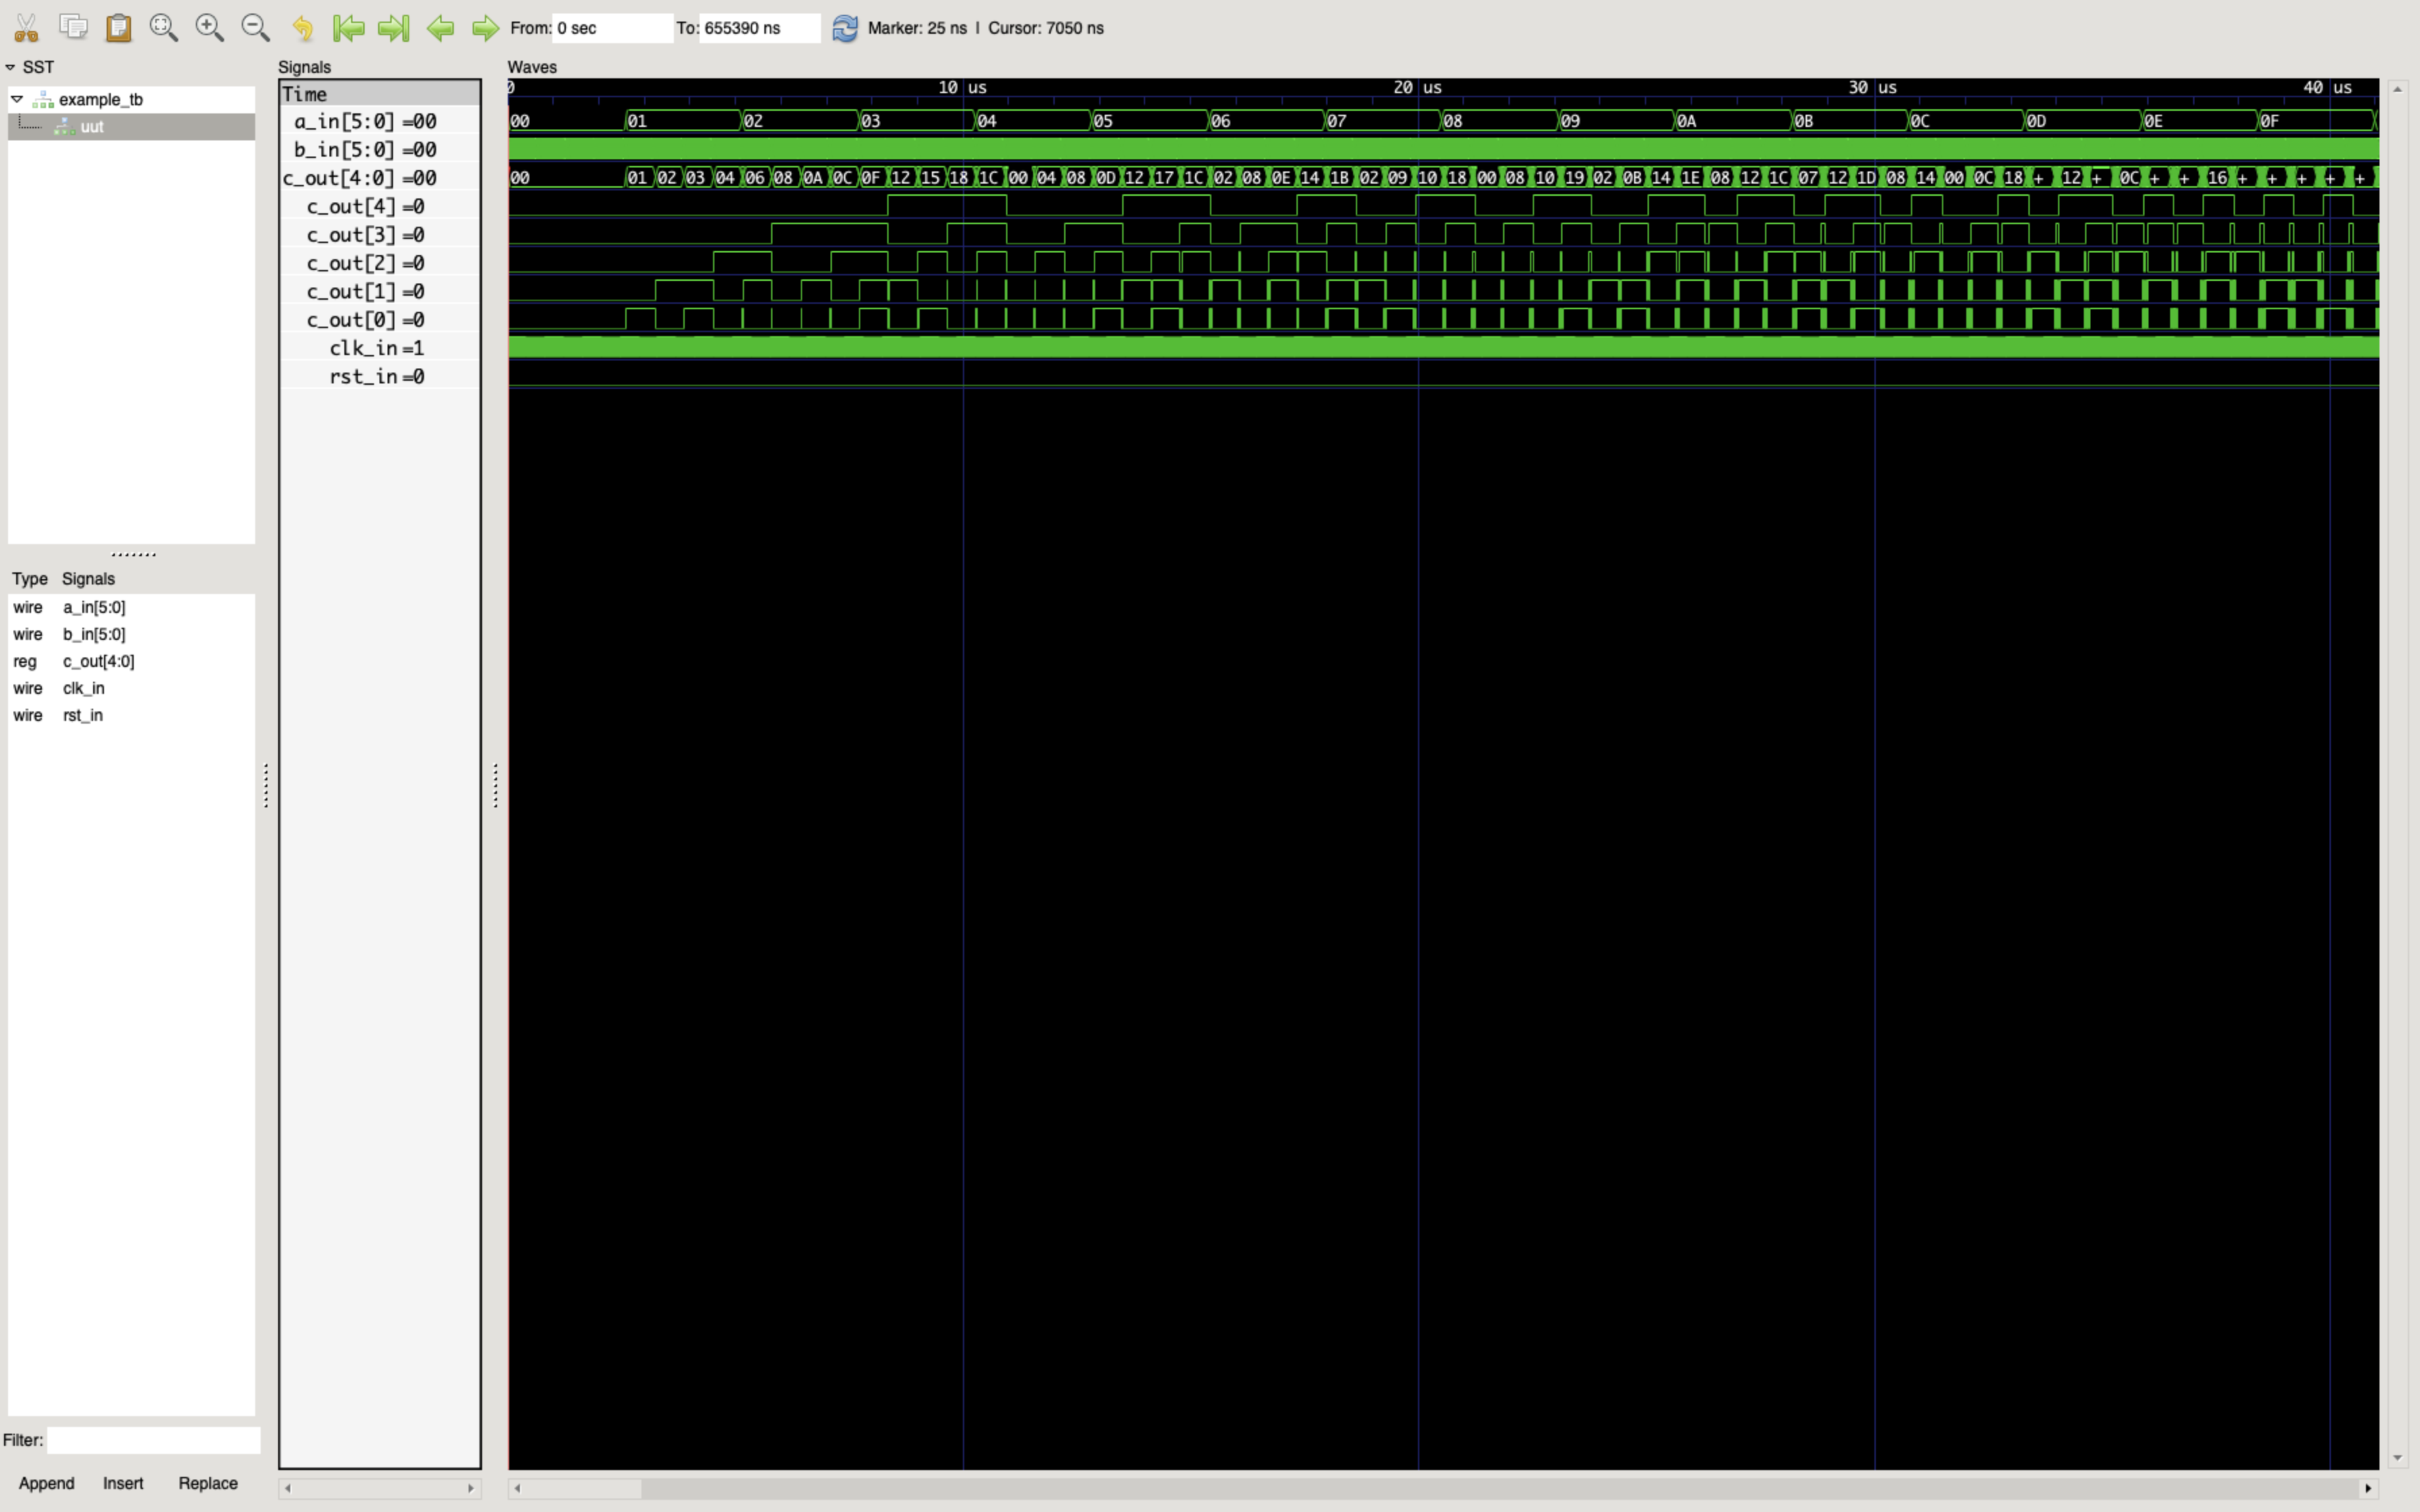Jump to end of waveform icon

click(394, 28)
